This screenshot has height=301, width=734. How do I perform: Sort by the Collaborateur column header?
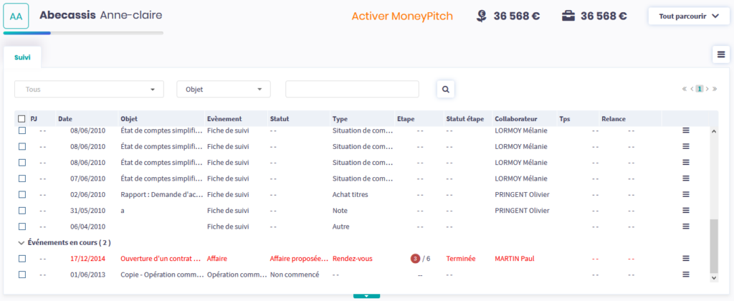pos(515,119)
